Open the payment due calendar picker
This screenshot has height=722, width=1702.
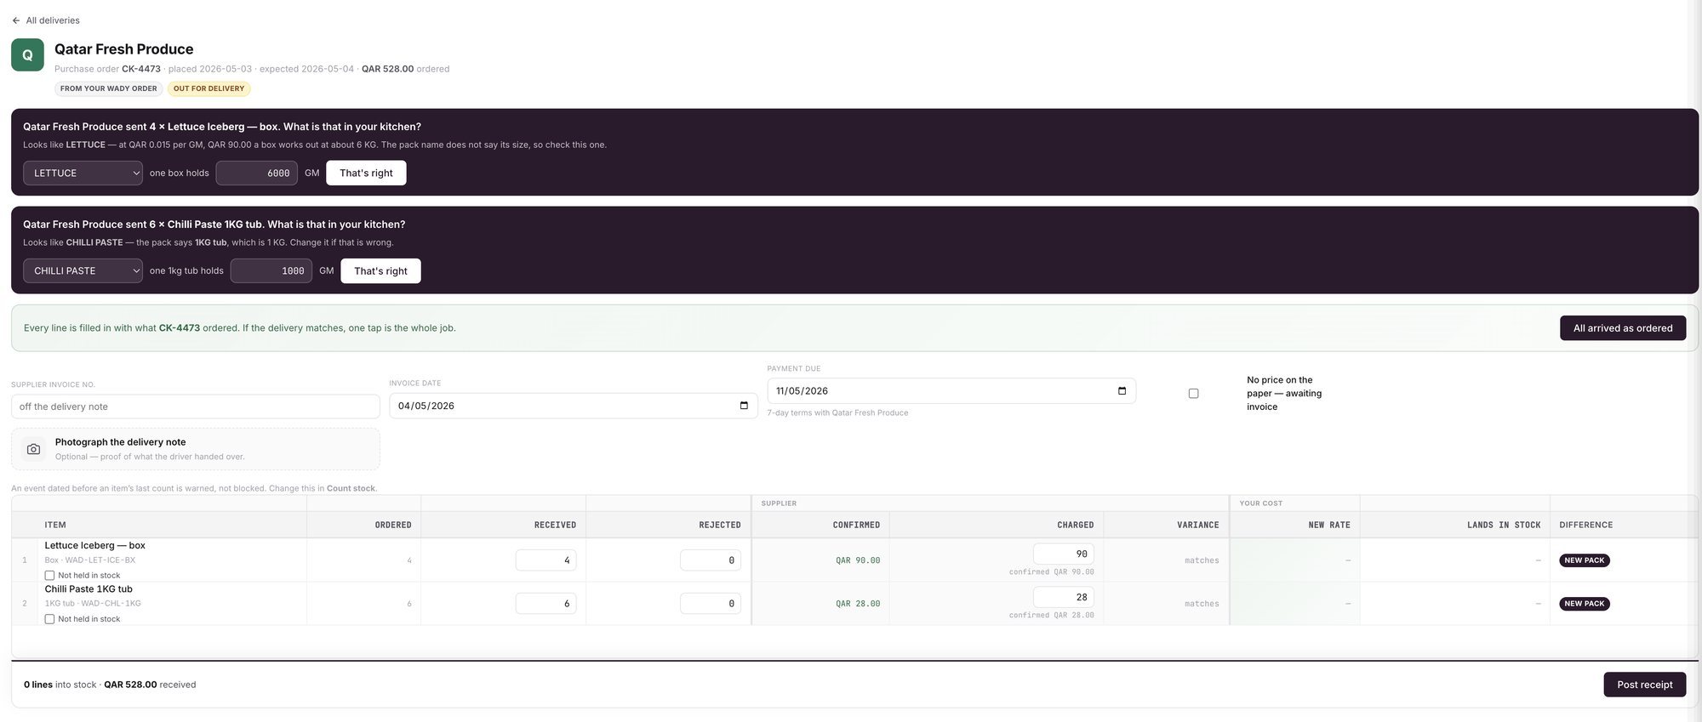[1122, 391]
